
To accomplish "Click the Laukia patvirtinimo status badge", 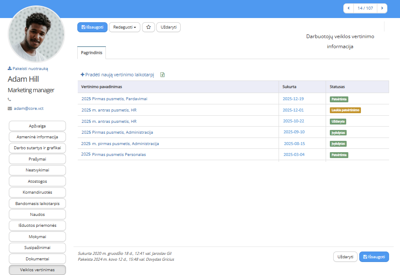I will pyautogui.click(x=345, y=110).
